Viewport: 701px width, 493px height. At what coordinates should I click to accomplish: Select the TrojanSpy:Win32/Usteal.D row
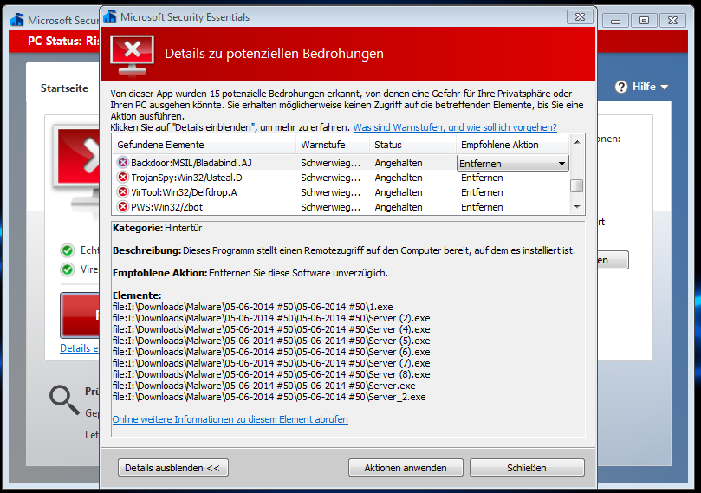click(341, 178)
